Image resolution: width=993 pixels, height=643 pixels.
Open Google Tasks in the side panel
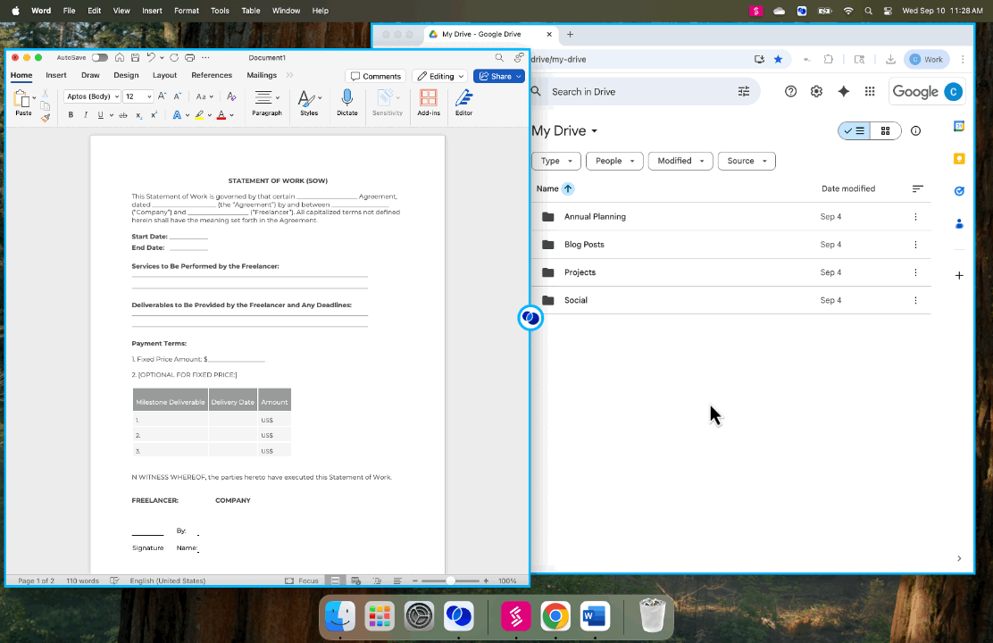click(x=959, y=191)
